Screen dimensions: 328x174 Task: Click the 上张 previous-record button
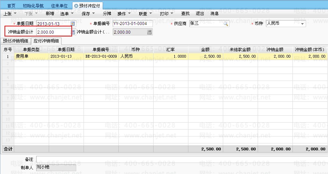8,14
